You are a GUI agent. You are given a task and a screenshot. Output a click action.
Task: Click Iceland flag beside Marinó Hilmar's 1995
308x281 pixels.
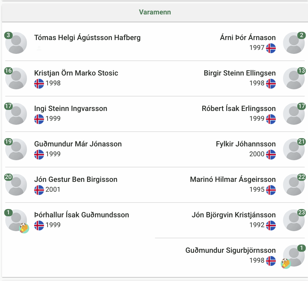click(271, 190)
